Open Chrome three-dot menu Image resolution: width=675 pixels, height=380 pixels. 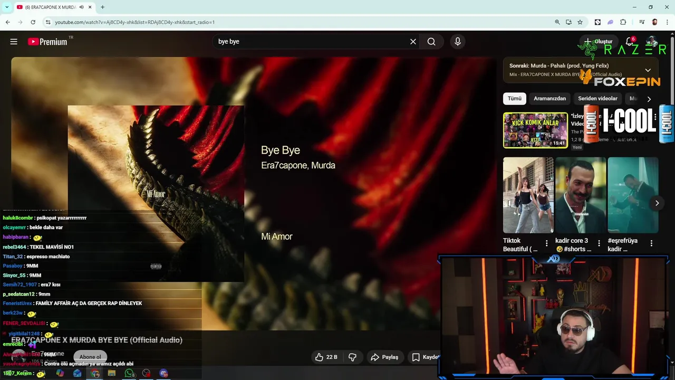tap(667, 22)
